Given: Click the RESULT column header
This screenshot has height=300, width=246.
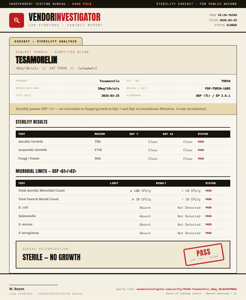Looking at the screenshot, I should coord(161,183).
